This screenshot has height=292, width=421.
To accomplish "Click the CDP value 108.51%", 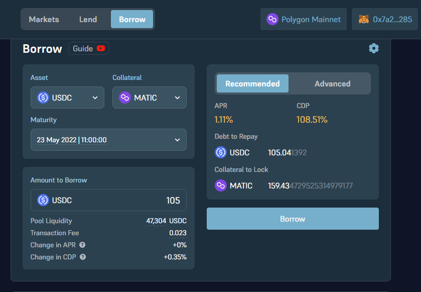I will pos(312,120).
